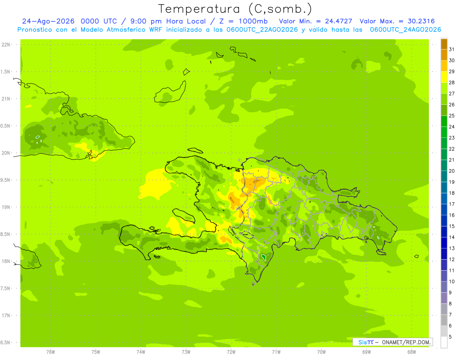Click the color scale label 17
Image resolution: width=462 pixels, height=357 pixels.
(x=452, y=204)
